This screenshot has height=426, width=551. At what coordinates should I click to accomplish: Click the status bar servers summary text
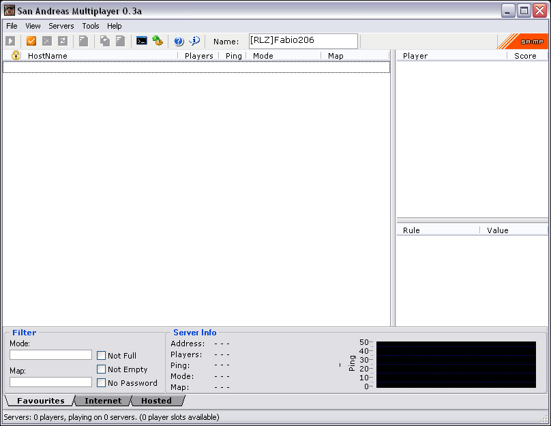pyautogui.click(x=111, y=417)
